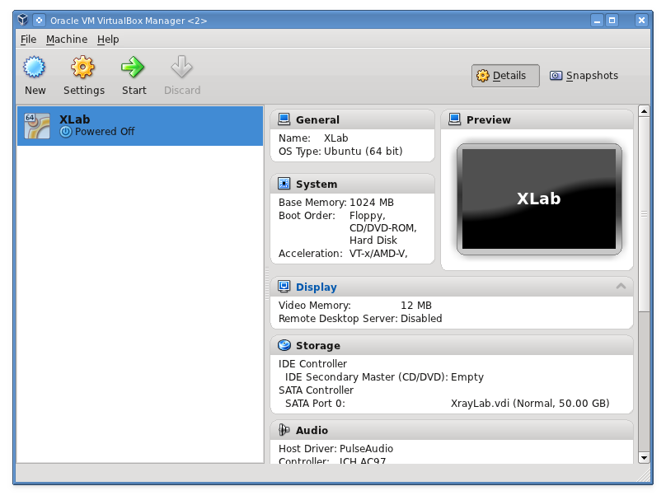The height and width of the screenshot is (500, 666).
Task: Click the 'Acceleration: VT-x/AMD-V' row
Action: (343, 254)
